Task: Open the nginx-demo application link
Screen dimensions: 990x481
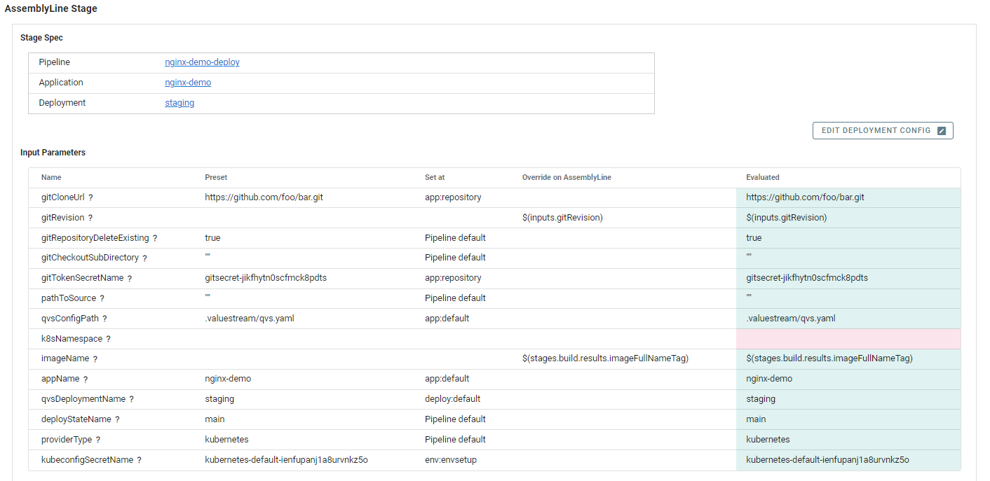Action: (x=188, y=83)
